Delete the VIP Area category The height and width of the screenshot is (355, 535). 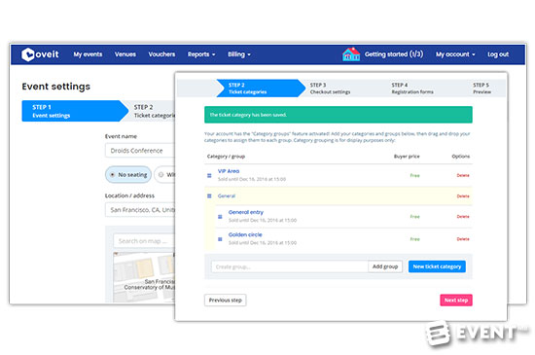pyautogui.click(x=463, y=176)
